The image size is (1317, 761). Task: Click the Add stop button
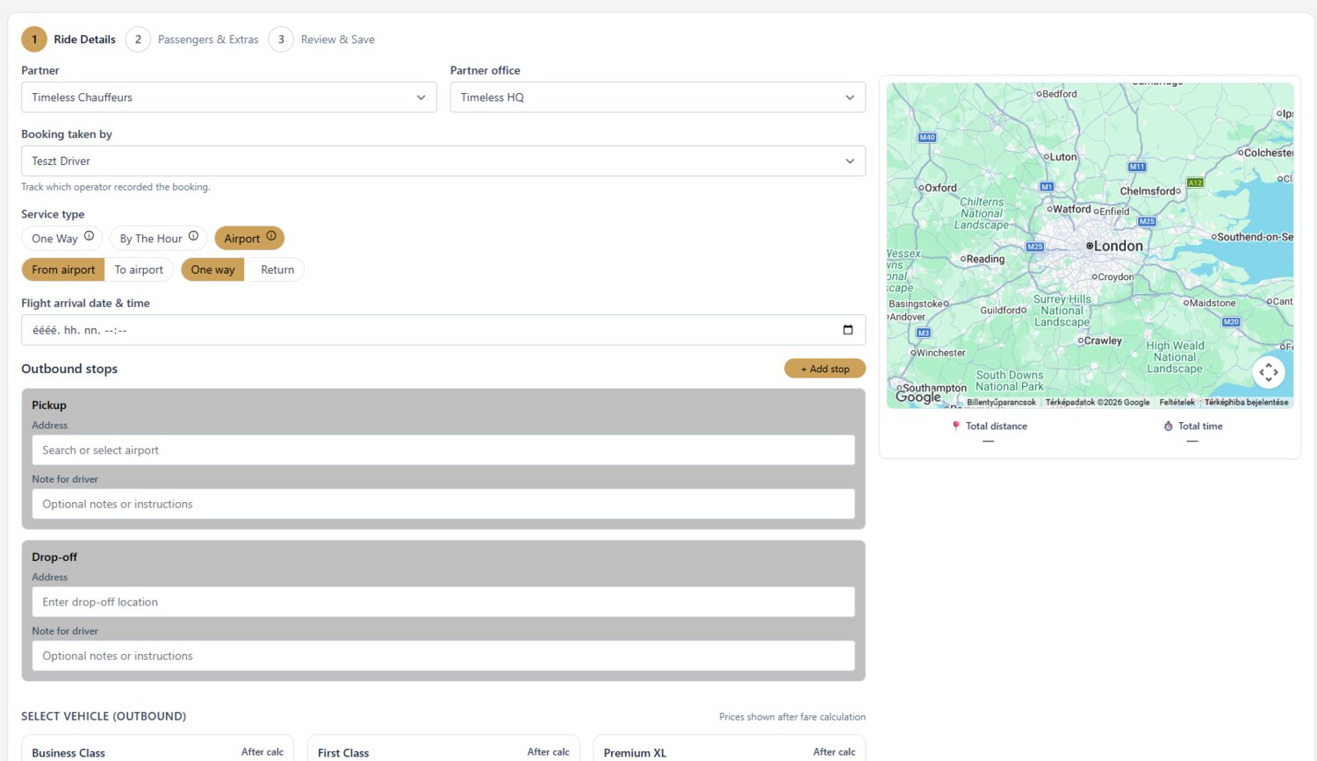(x=824, y=369)
